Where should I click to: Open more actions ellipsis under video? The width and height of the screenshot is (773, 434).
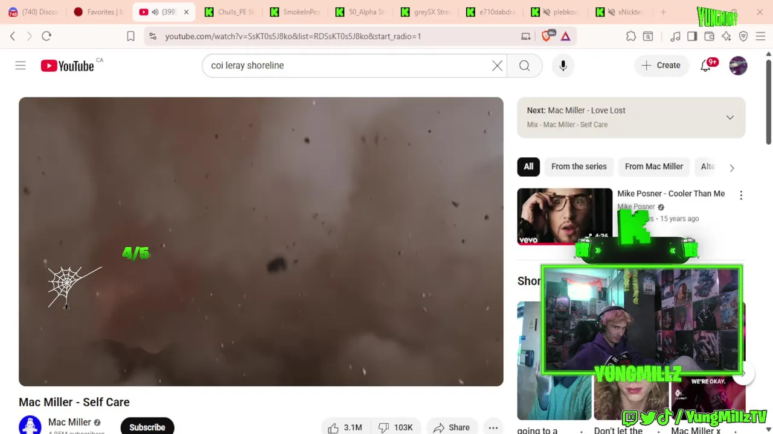pos(493,427)
